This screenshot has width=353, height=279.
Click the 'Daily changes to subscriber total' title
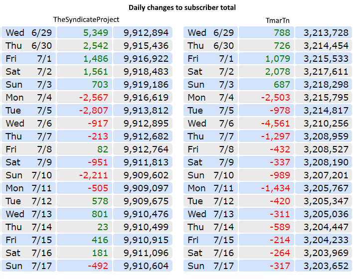click(x=182, y=7)
